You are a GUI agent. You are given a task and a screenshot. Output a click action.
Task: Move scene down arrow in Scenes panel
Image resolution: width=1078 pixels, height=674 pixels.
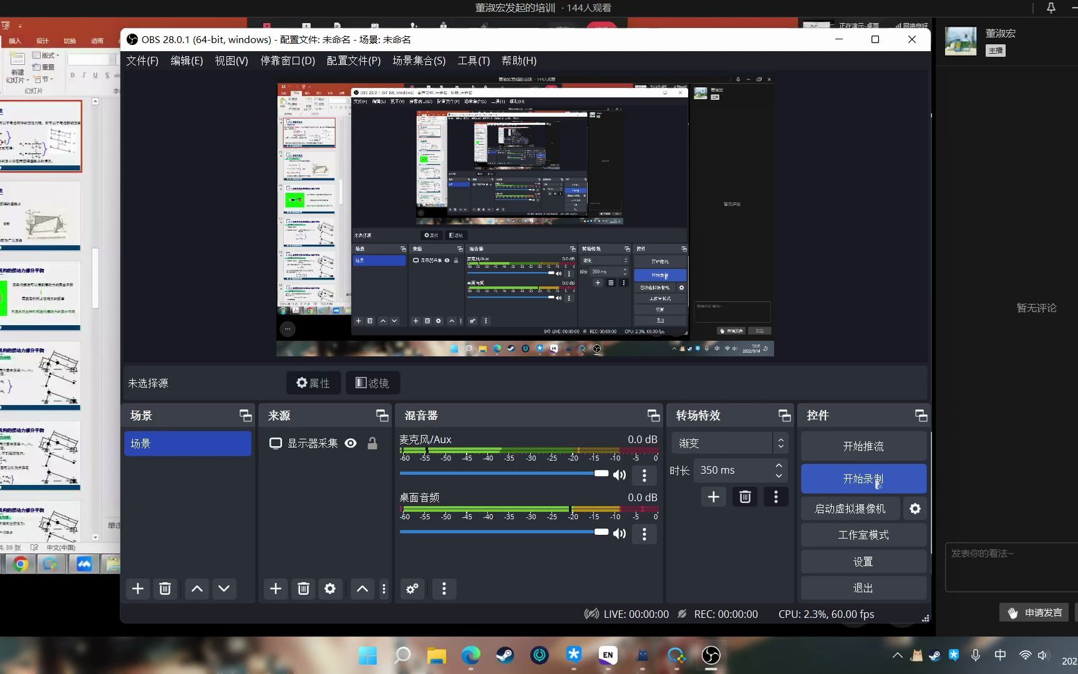(224, 589)
